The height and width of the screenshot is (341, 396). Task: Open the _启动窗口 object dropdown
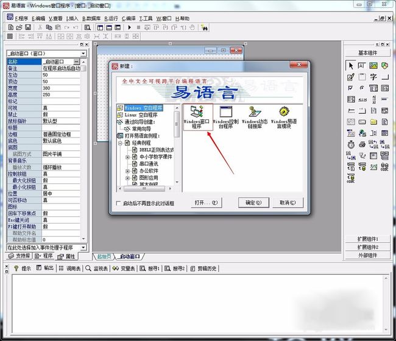(83, 54)
